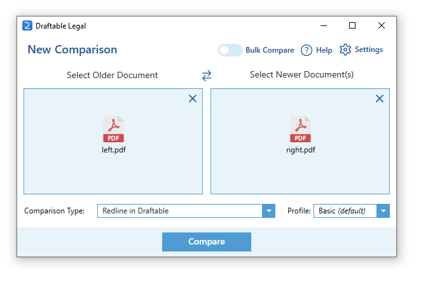This screenshot has height=282, width=421.
Task: Maximize the Draftable Legal window
Action: (352, 26)
